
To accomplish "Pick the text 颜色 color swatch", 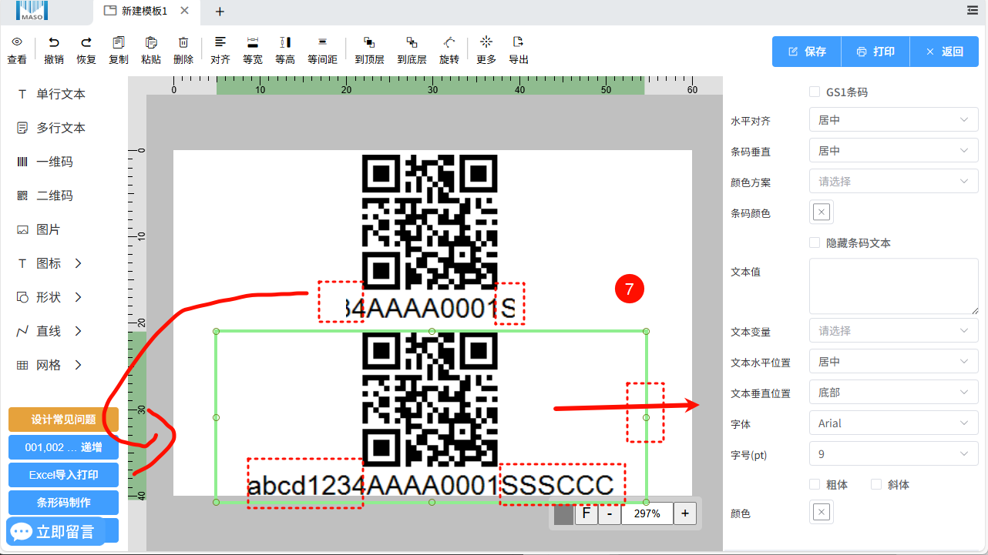I will [822, 513].
